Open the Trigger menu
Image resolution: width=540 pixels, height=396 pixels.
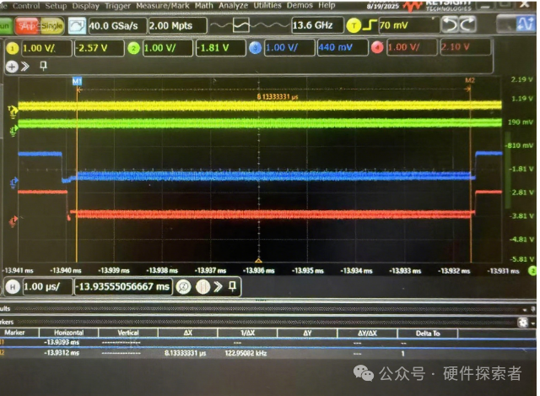tap(117, 6)
